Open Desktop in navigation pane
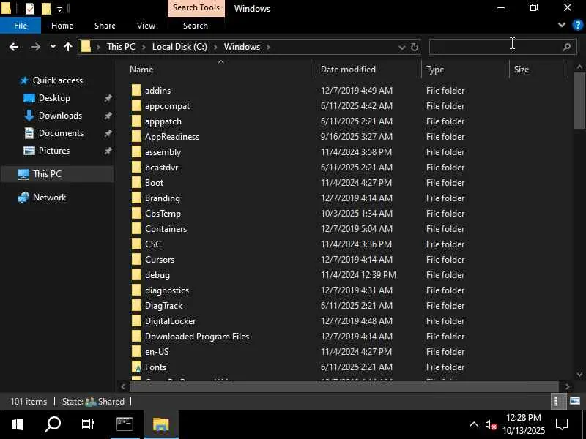Viewport: 586px width, 439px height. pos(54,98)
